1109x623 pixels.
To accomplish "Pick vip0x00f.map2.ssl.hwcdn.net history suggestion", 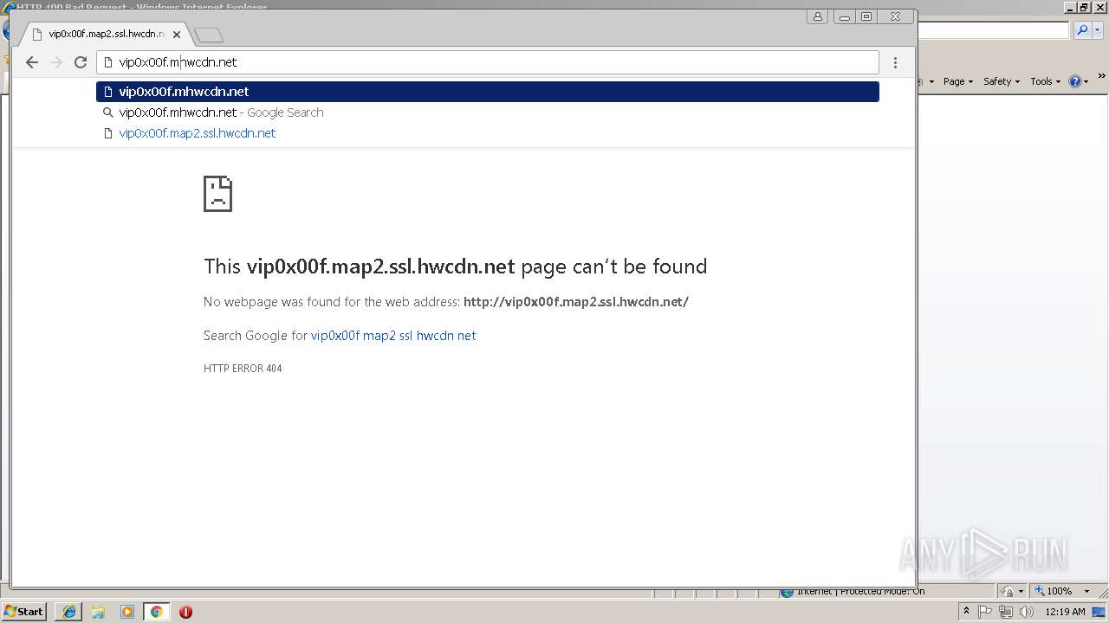I will coord(488,133).
